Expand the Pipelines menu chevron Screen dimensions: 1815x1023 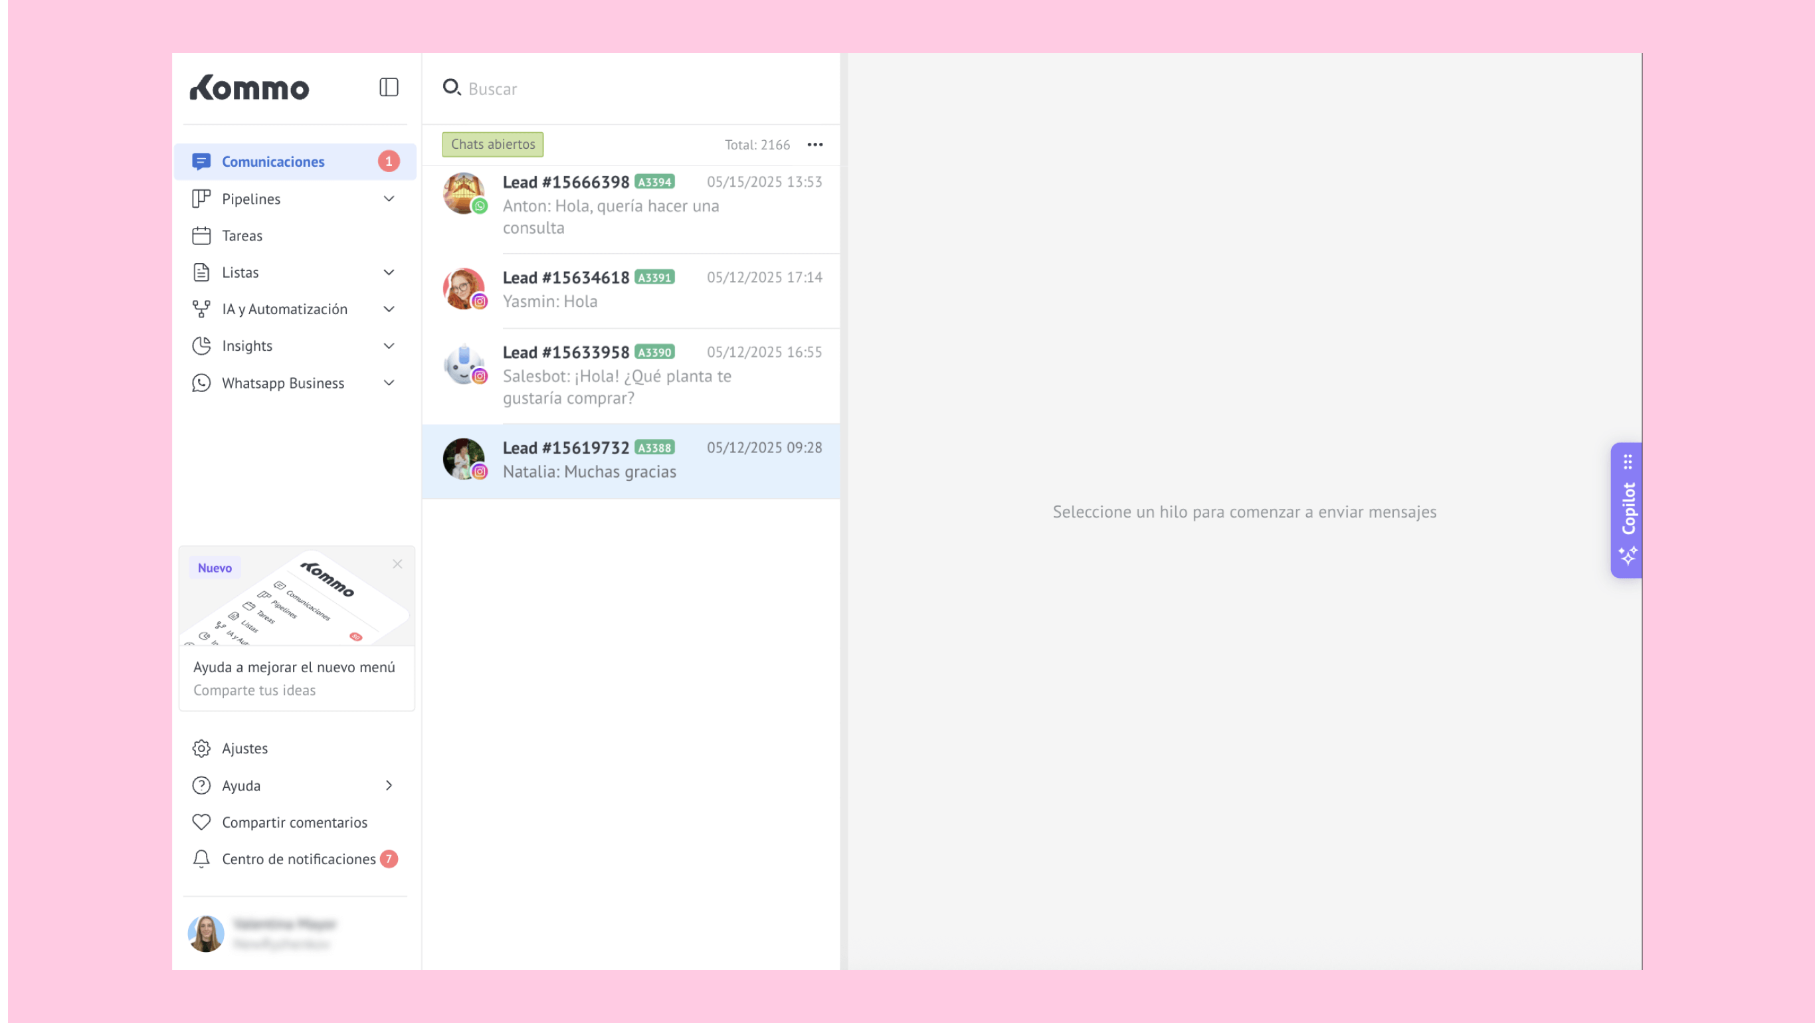[x=388, y=199]
